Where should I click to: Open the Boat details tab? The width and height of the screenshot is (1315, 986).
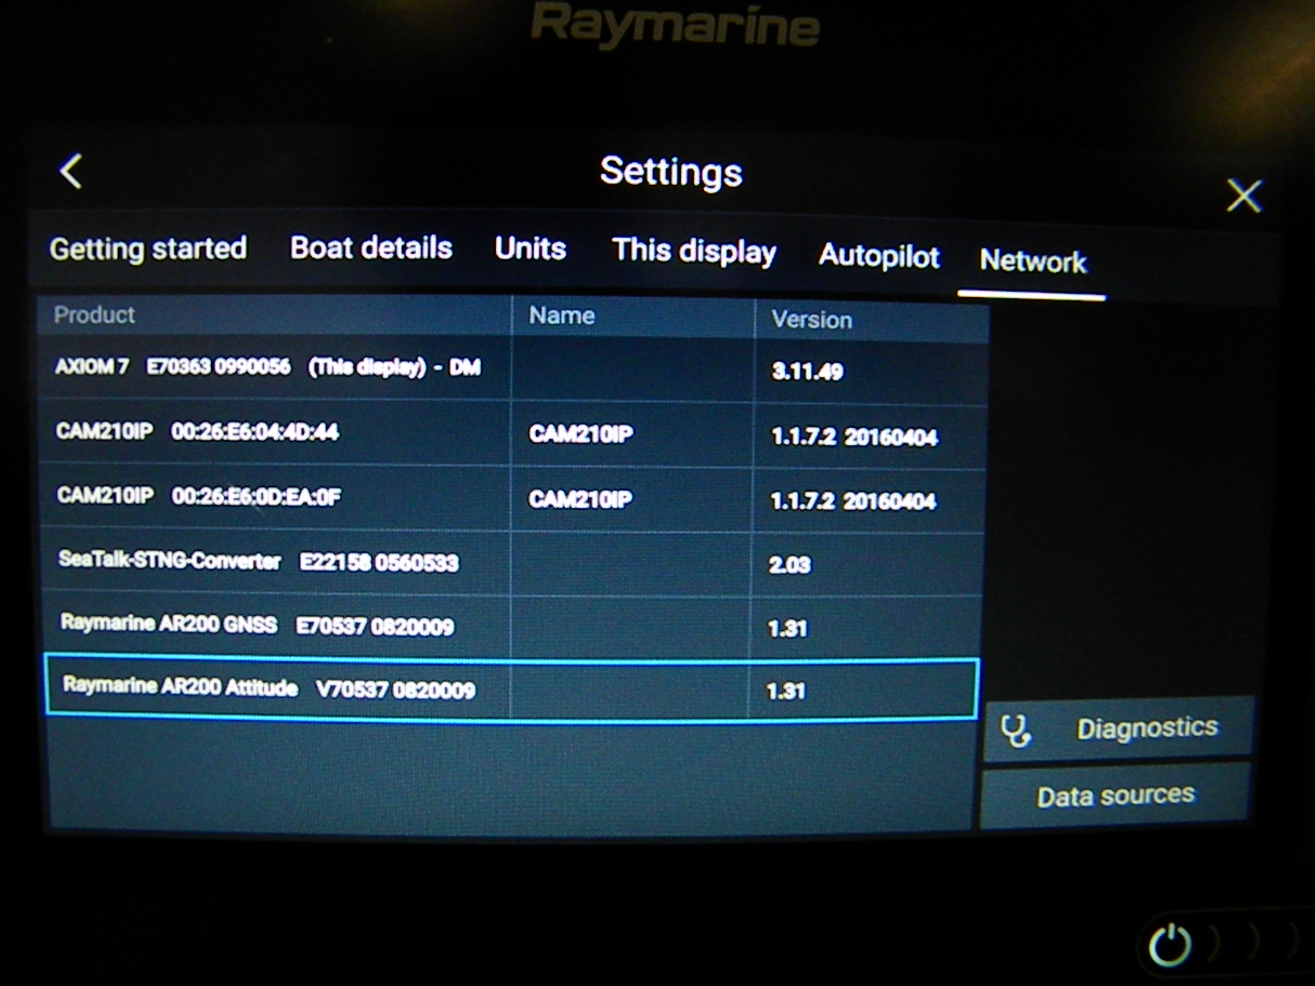[x=371, y=248]
